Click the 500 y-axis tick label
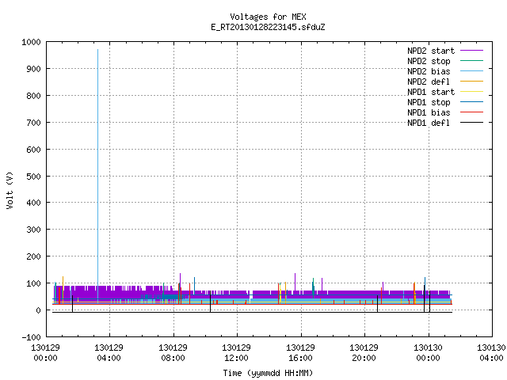The height and width of the screenshot is (380, 507). [33, 176]
